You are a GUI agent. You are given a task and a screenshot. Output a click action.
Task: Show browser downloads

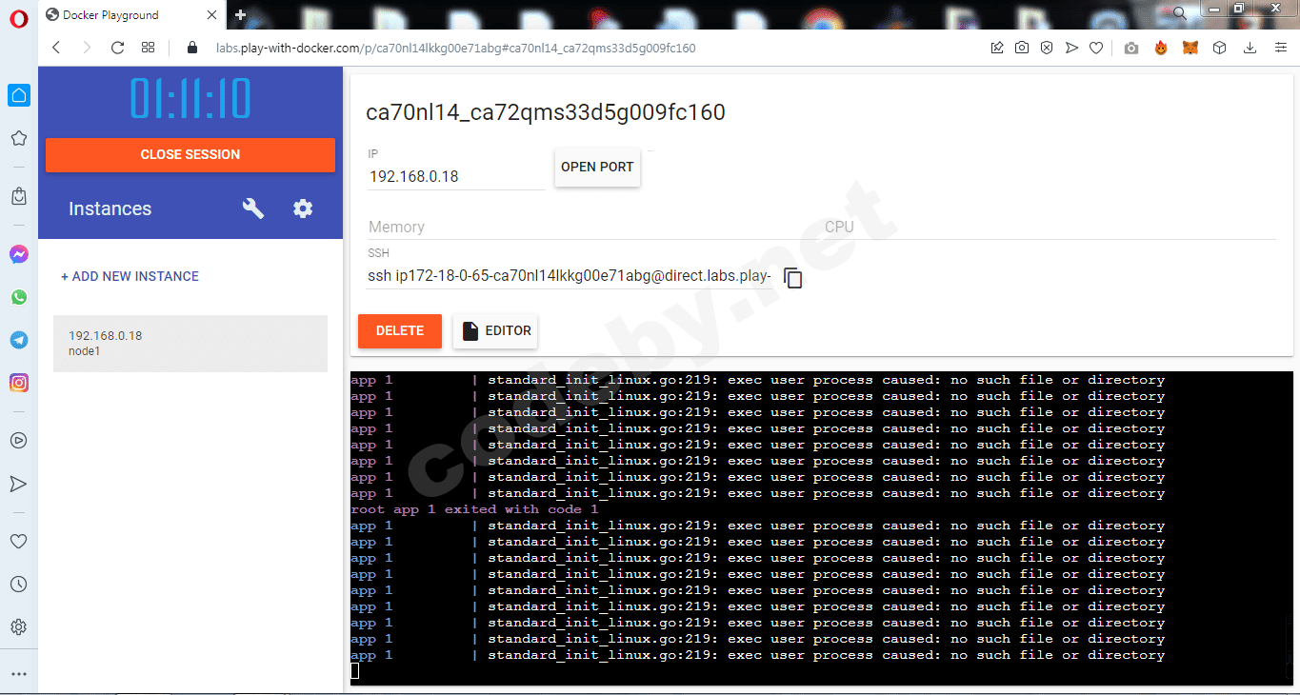pyautogui.click(x=1250, y=48)
